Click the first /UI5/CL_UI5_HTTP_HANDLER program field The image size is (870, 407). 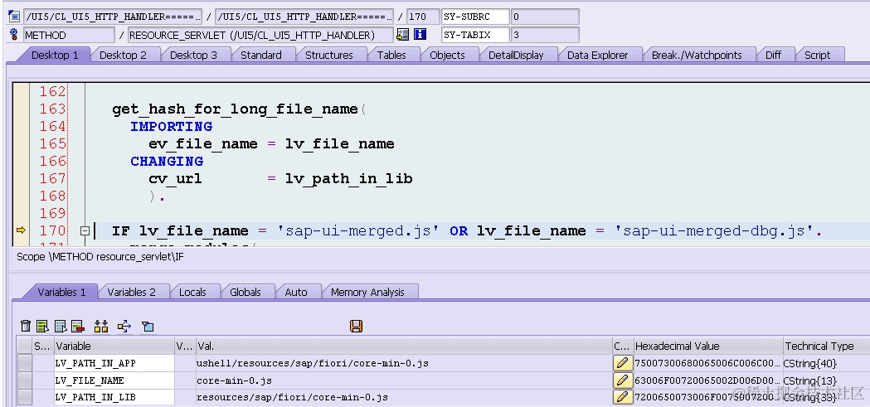click(113, 16)
